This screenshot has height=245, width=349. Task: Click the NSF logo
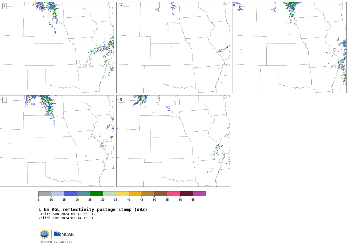(44, 234)
